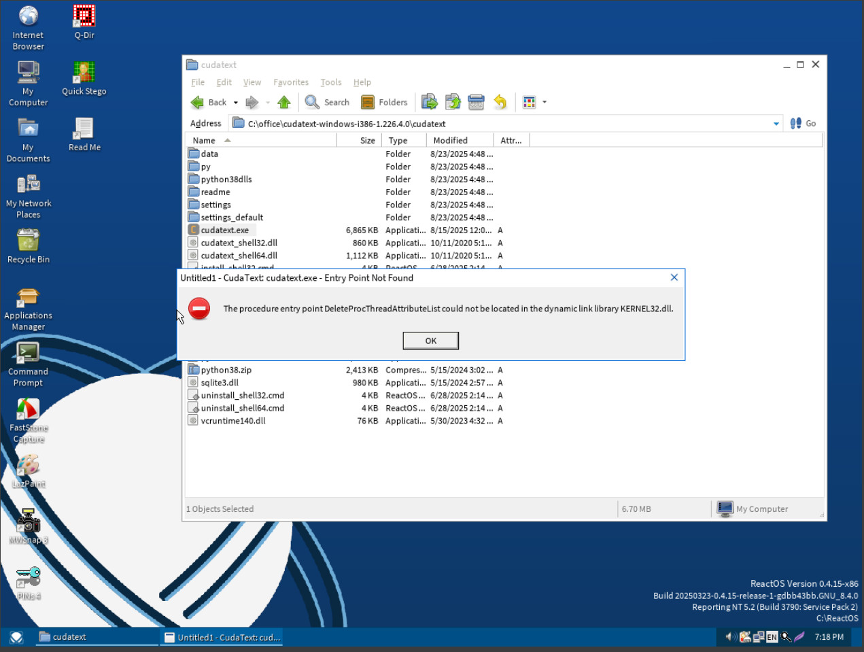Select uninstall_shell64.cmd in the list

point(237,408)
